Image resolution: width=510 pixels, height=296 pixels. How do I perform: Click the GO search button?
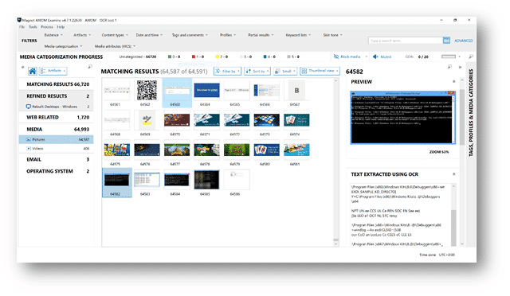pos(446,41)
